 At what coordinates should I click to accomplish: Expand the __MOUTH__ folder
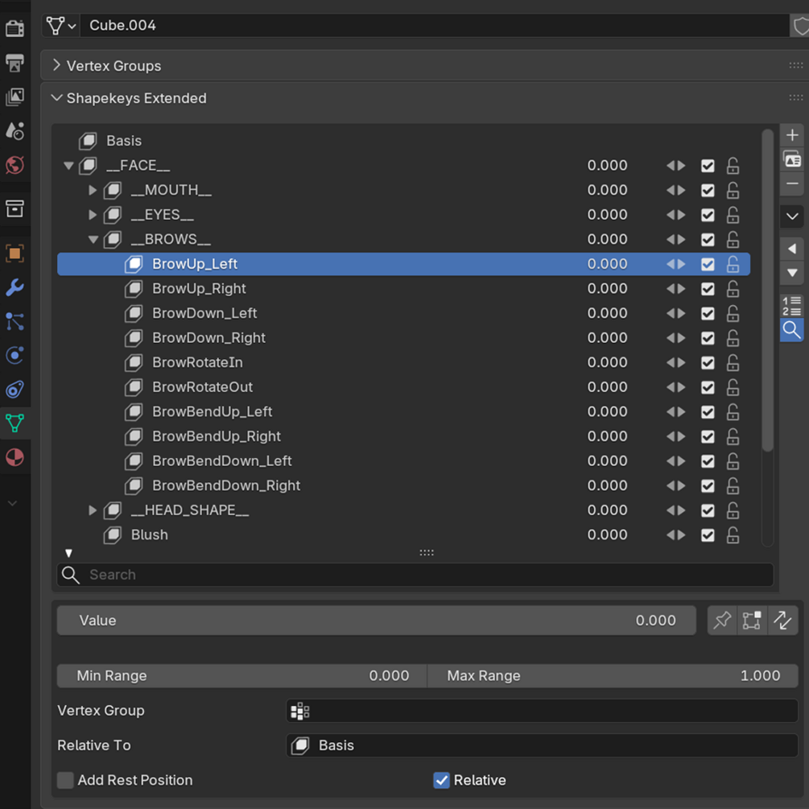93,191
